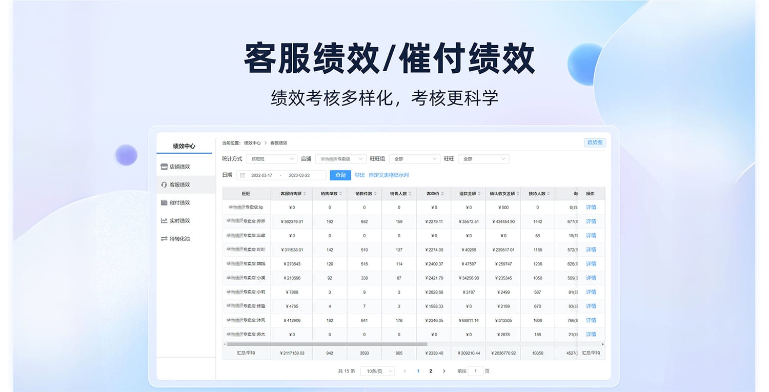Screen dimensions: 769x392
Task: Open 待转化池 menu item
Action: (x=179, y=239)
